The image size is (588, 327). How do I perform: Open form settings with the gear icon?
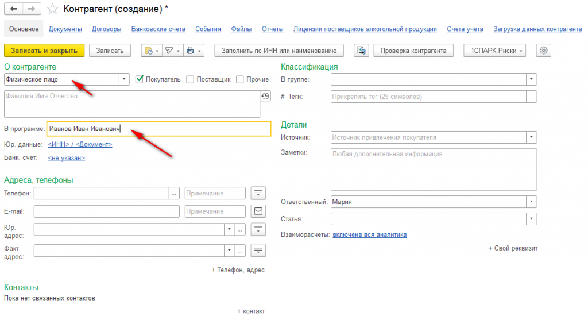(543, 51)
